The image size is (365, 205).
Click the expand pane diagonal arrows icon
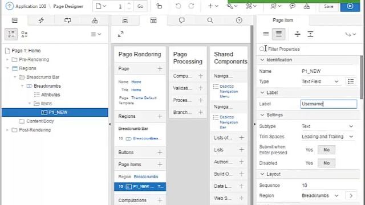click(x=120, y=34)
